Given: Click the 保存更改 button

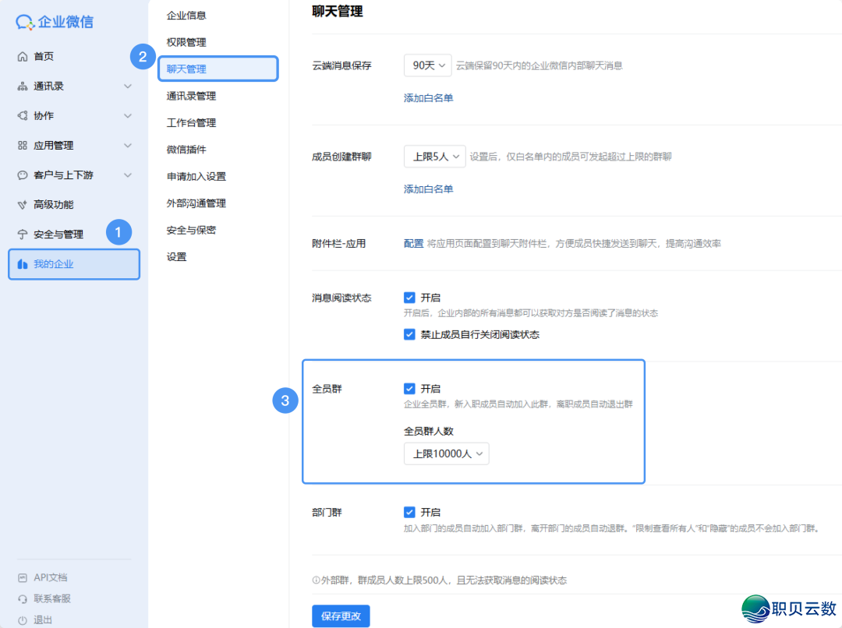Looking at the screenshot, I should [341, 616].
